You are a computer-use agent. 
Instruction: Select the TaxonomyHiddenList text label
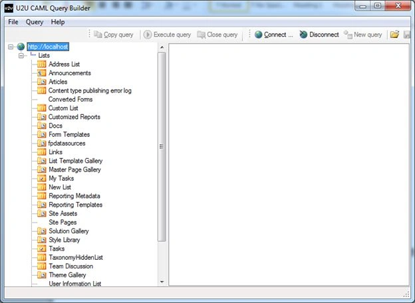76,257
